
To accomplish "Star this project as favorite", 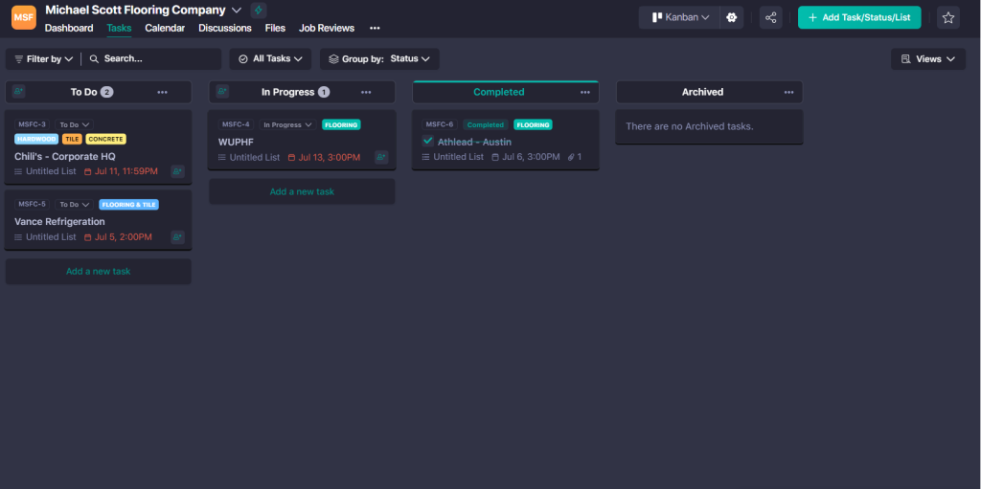I will point(947,17).
